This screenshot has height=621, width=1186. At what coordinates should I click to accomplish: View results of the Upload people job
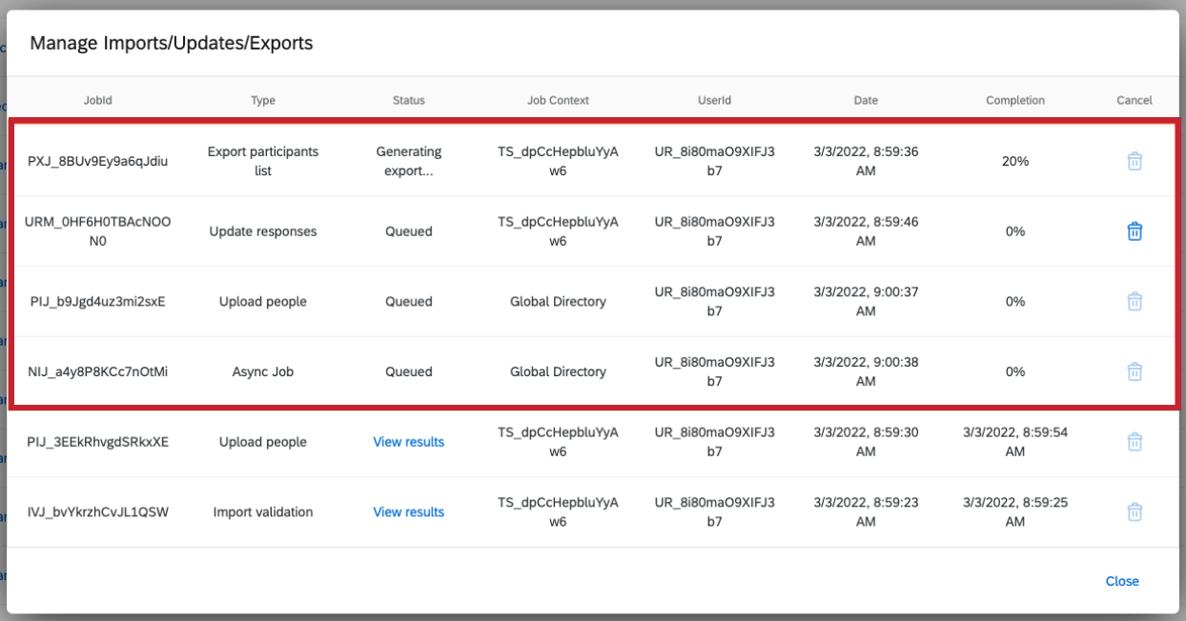click(408, 441)
